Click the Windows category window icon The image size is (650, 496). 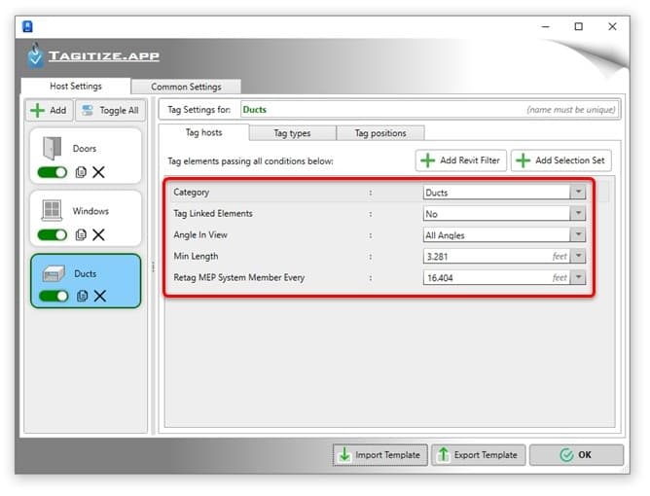pyautogui.click(x=52, y=210)
